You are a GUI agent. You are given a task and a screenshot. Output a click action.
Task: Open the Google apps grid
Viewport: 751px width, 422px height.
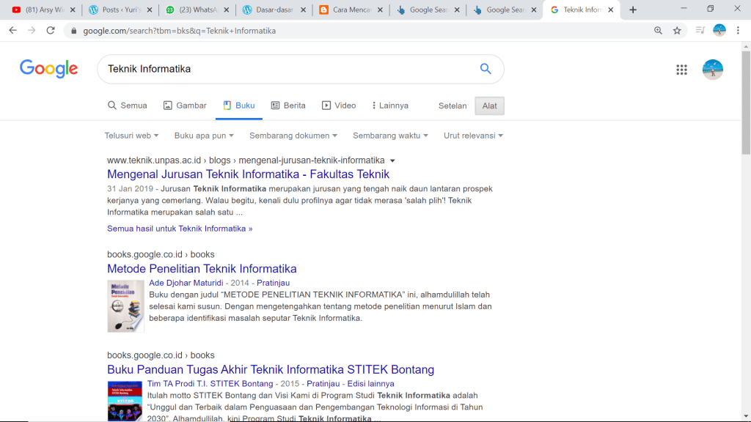coord(681,70)
